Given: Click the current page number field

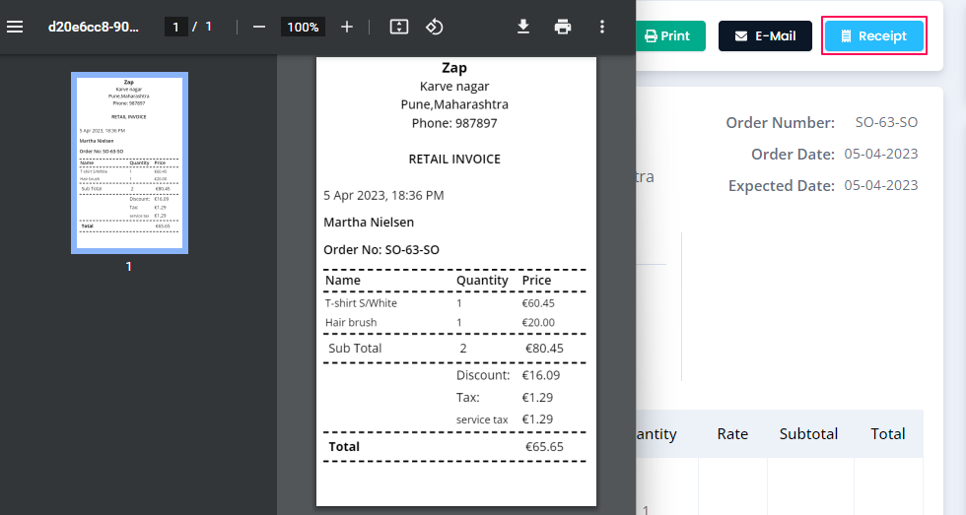Looking at the screenshot, I should click(176, 27).
